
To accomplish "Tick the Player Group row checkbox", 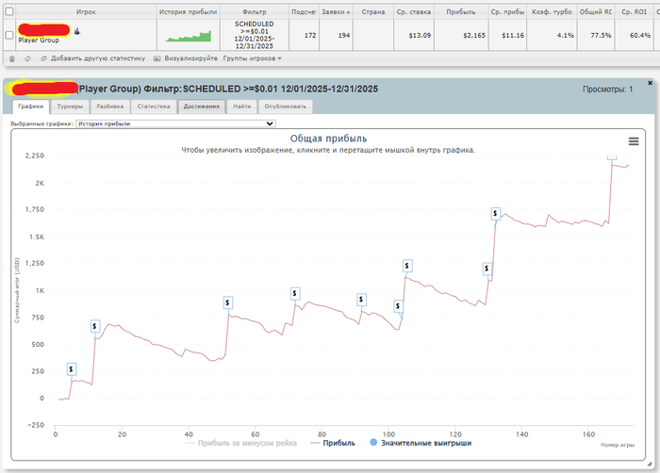I will pyautogui.click(x=9, y=36).
